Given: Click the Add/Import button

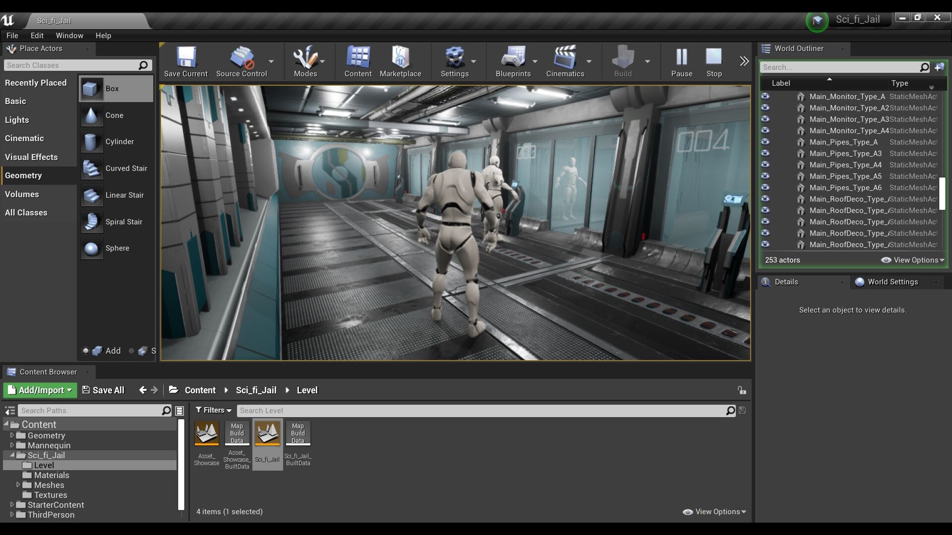Looking at the screenshot, I should [39, 390].
